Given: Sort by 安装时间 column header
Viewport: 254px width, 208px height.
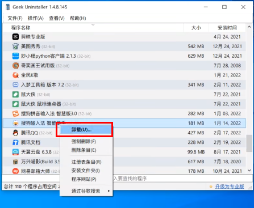Looking at the screenshot, I should [227, 28].
